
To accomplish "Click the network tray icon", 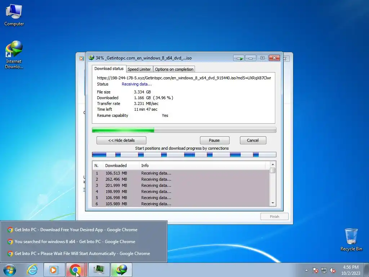I will pyautogui.click(x=324, y=270).
